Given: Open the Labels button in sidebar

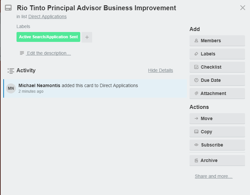Looking at the screenshot, I should [217, 54].
